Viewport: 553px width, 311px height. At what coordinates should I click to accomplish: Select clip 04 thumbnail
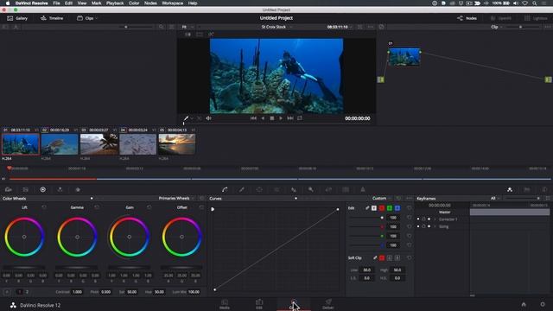pyautogui.click(x=138, y=144)
